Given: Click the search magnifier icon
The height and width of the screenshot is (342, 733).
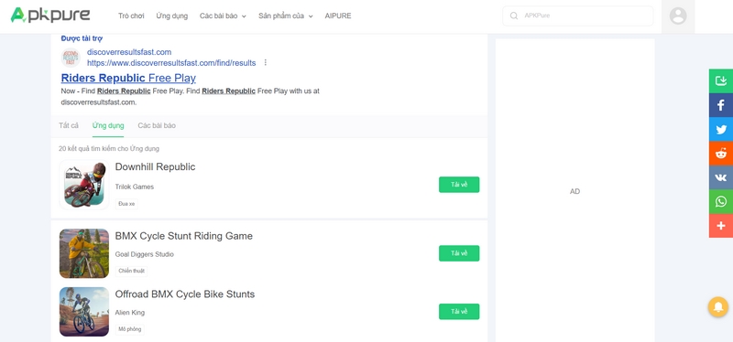Looking at the screenshot, I should pyautogui.click(x=514, y=16).
